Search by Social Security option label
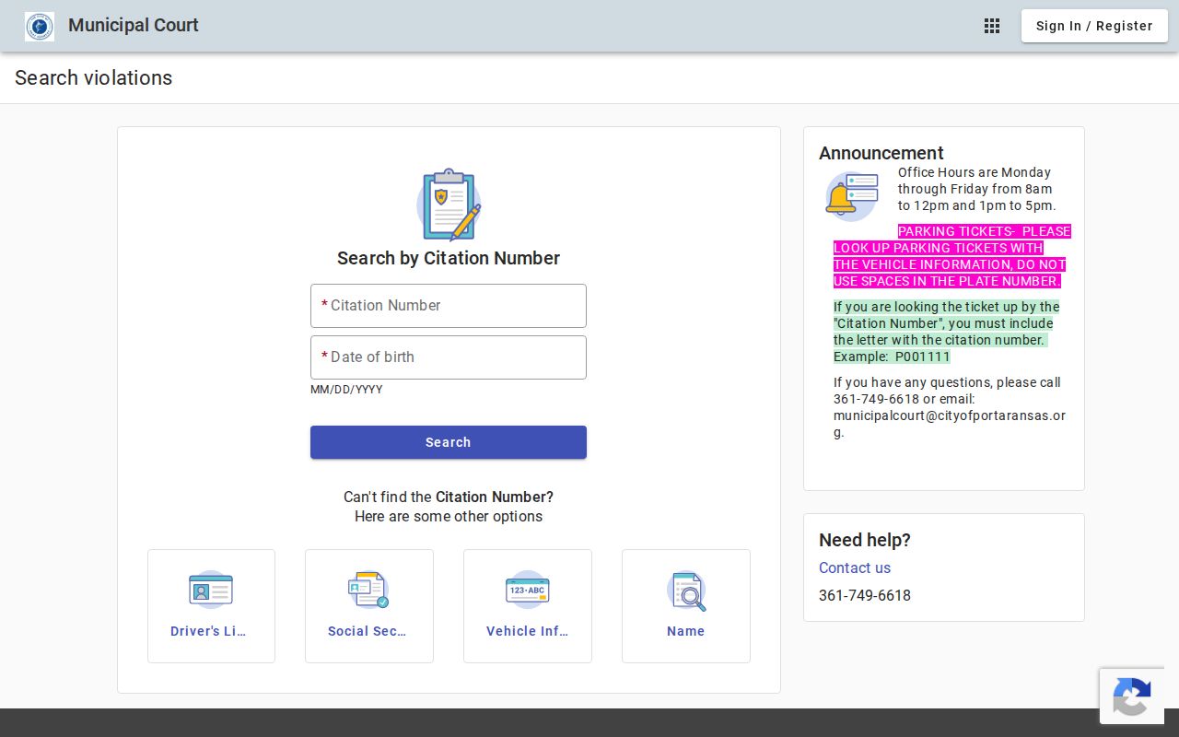Image resolution: width=1179 pixels, height=737 pixels. tap(367, 631)
